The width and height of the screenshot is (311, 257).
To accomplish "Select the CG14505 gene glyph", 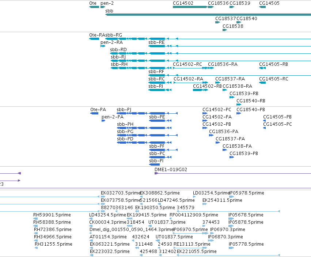I will click(262, 7).
